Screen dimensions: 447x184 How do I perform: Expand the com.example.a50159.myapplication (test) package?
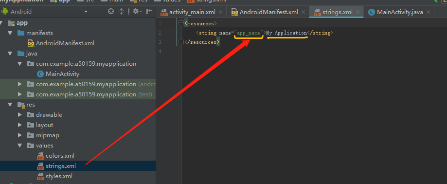click(x=19, y=94)
